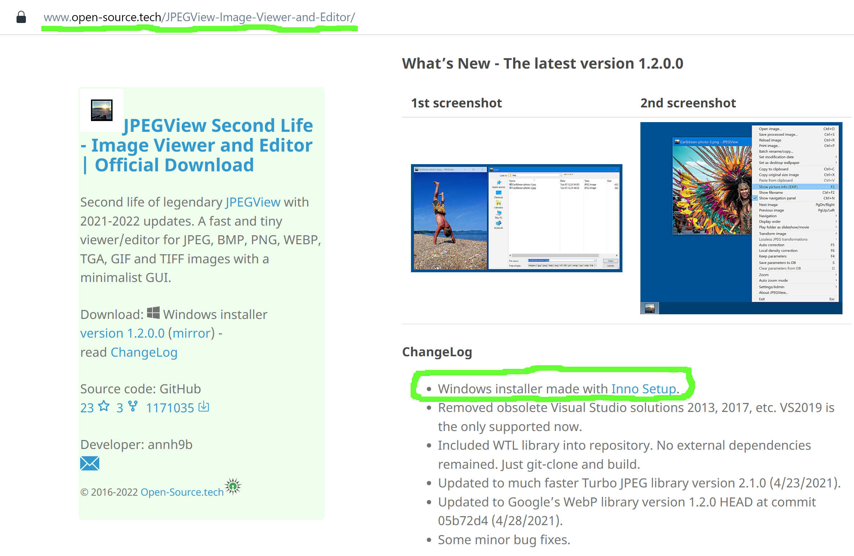The image size is (854, 556).
Task: Click the green sunburst icon by Open-Source.tech
Action: coord(233,486)
